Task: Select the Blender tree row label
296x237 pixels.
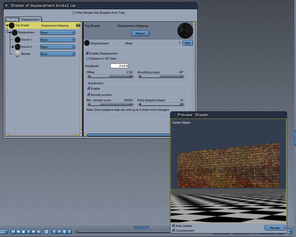Action: click(26, 54)
